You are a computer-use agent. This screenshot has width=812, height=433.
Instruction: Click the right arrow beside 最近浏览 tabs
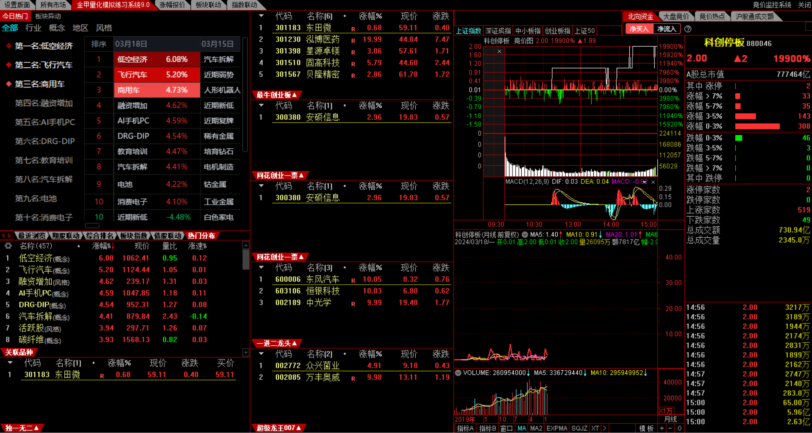[x=9, y=236]
